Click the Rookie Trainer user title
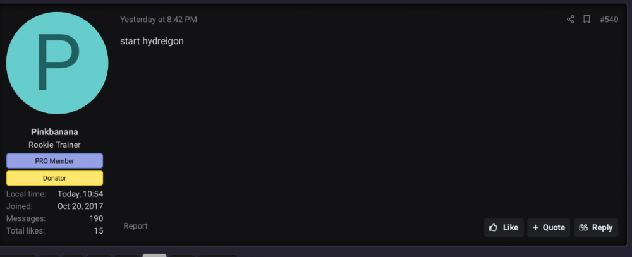 click(x=54, y=145)
